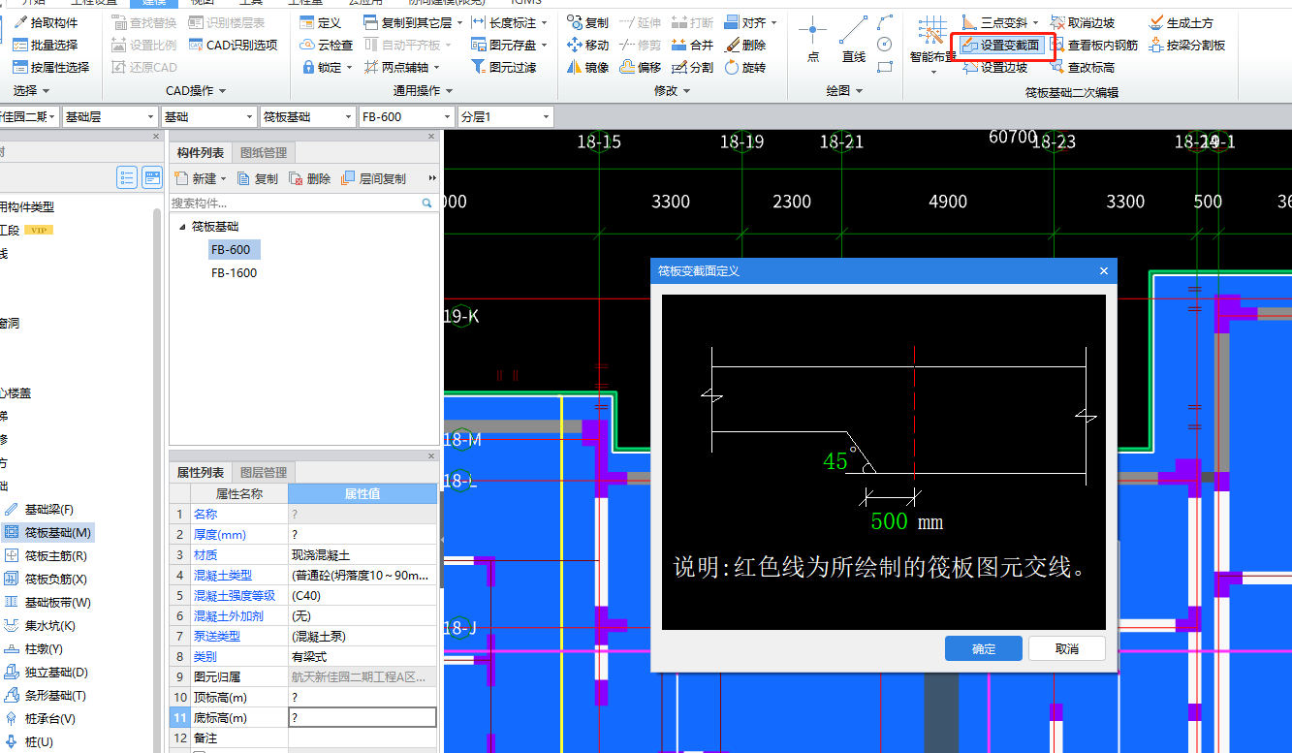Click 查看板内钢筋 view slab rebar
Viewport: 1292px width, 753px height.
click(x=1094, y=45)
